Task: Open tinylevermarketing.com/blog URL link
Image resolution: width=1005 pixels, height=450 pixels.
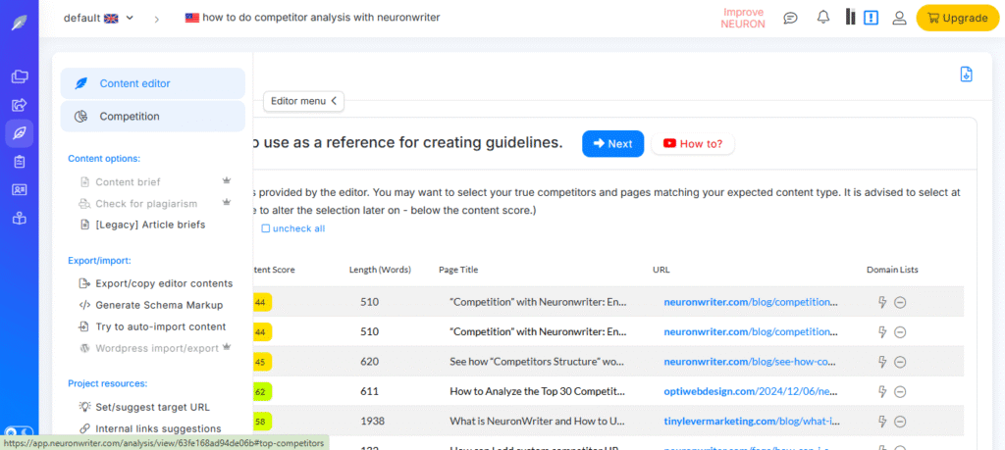Action: tap(751, 422)
